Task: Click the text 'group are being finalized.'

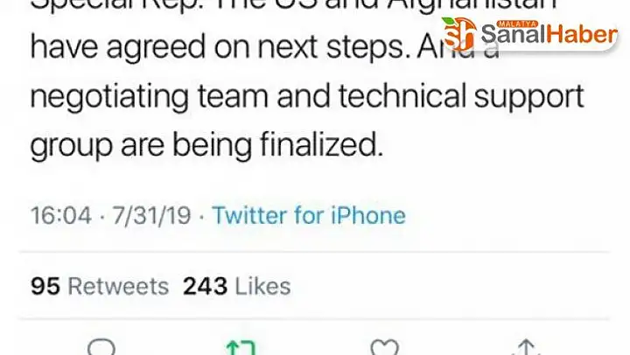Action: click(206, 145)
